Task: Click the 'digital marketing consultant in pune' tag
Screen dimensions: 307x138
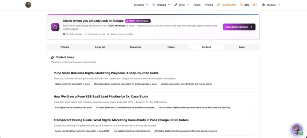Action: (72, 84)
